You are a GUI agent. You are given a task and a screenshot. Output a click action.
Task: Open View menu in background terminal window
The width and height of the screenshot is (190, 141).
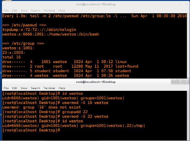point(24,10)
